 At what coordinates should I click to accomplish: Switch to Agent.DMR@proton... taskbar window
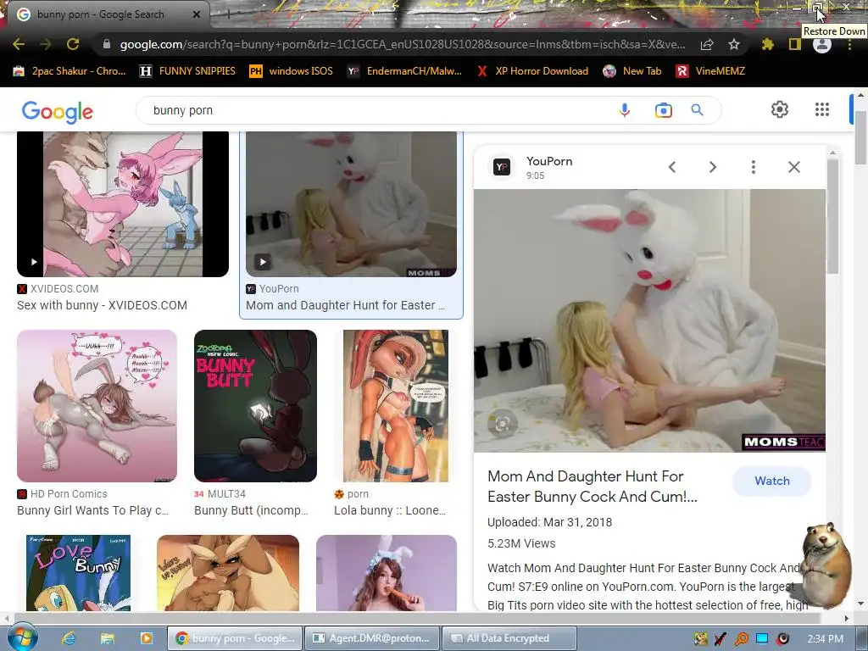click(372, 638)
